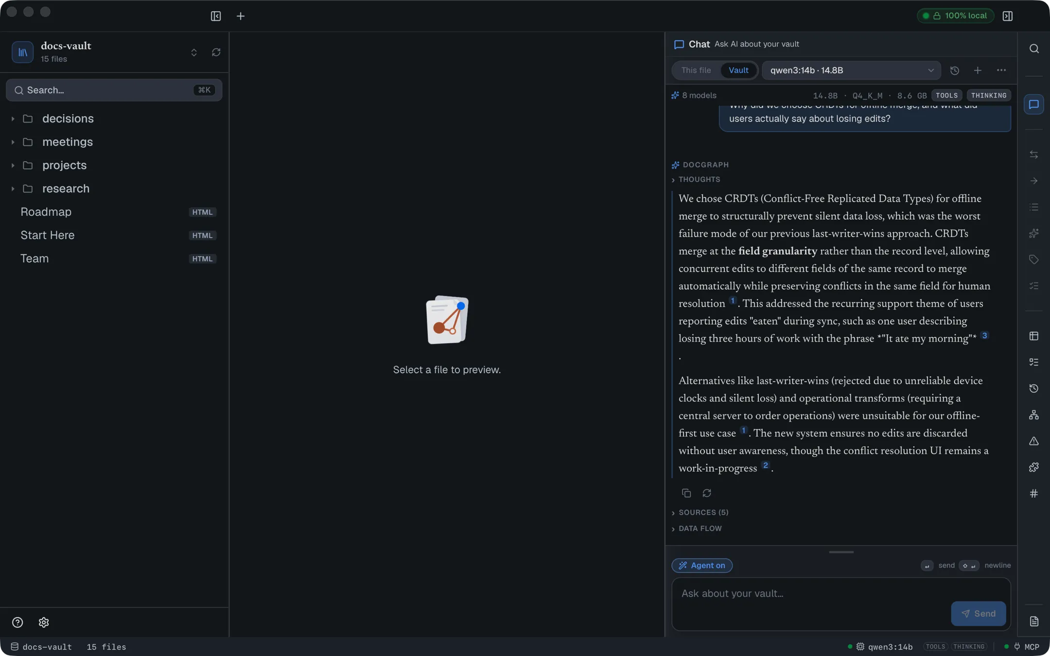Open the Start Here file

click(x=114, y=235)
